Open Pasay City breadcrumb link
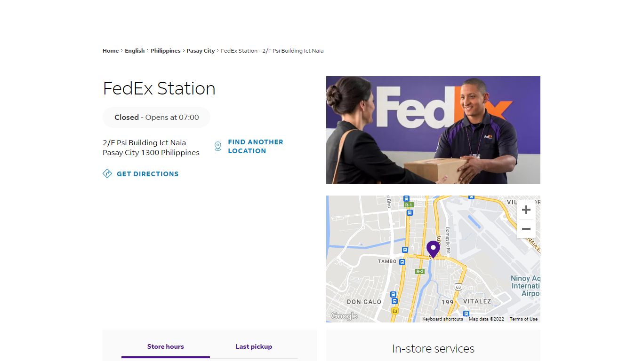 tap(201, 51)
